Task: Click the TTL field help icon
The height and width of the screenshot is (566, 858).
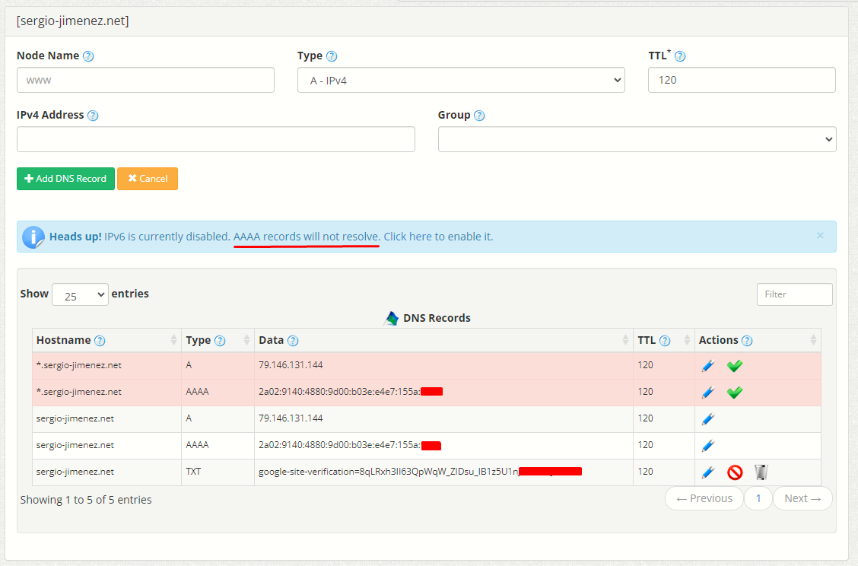Action: click(x=680, y=56)
